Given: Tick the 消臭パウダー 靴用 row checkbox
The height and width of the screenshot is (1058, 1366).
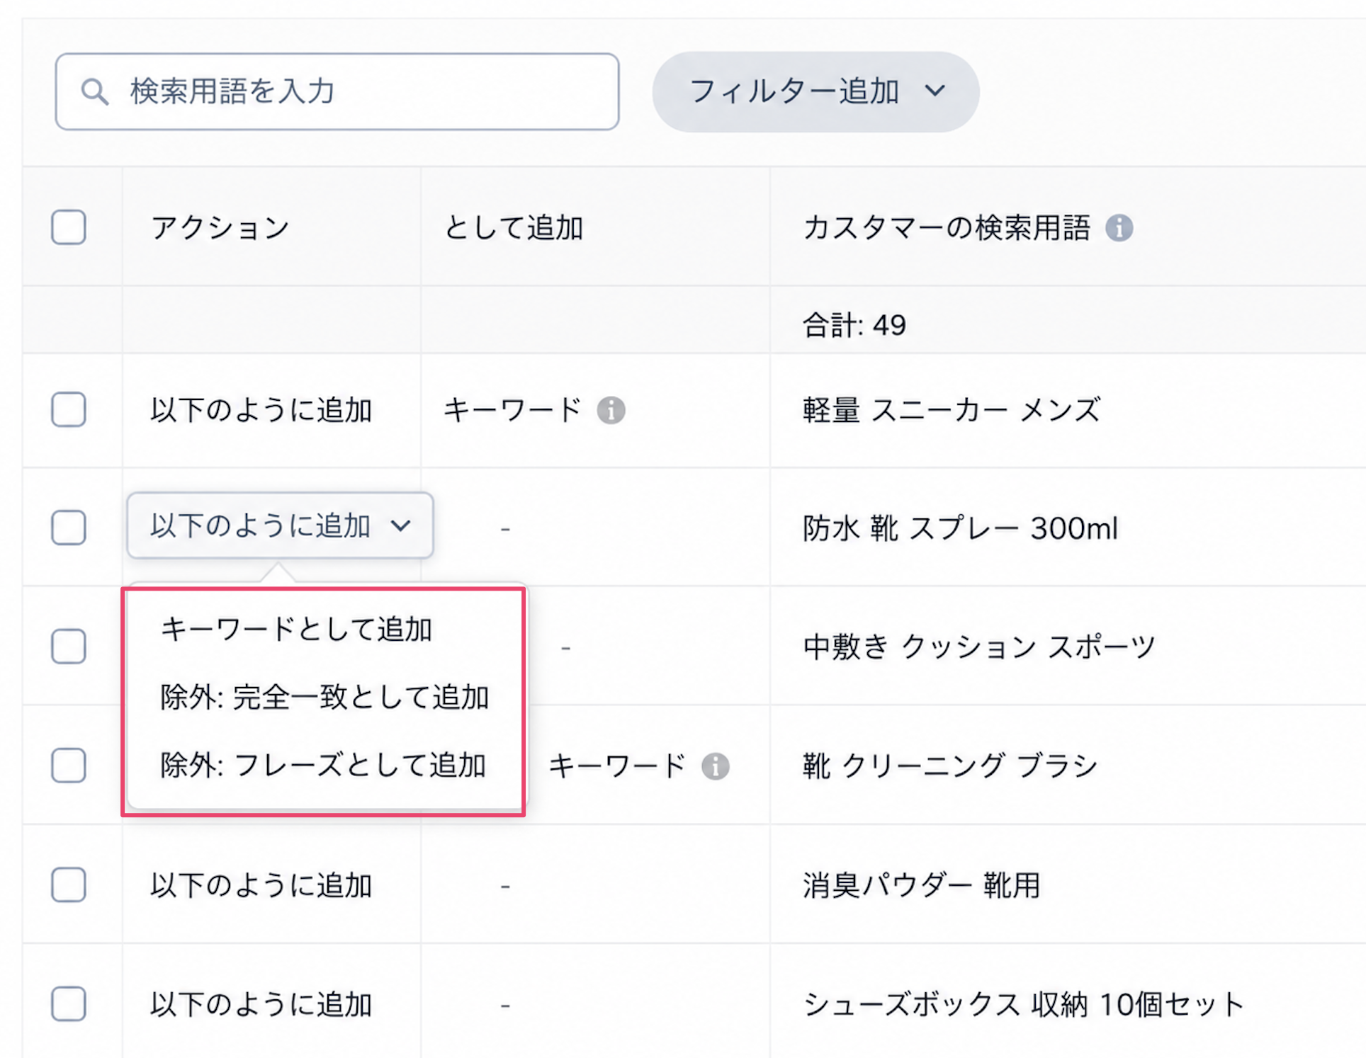Looking at the screenshot, I should (x=69, y=884).
